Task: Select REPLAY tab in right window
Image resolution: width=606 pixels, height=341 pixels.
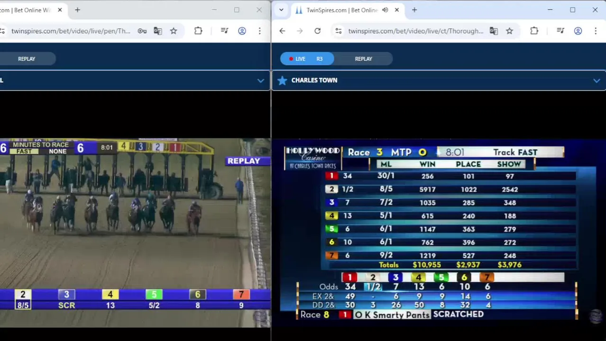Action: pyautogui.click(x=364, y=59)
